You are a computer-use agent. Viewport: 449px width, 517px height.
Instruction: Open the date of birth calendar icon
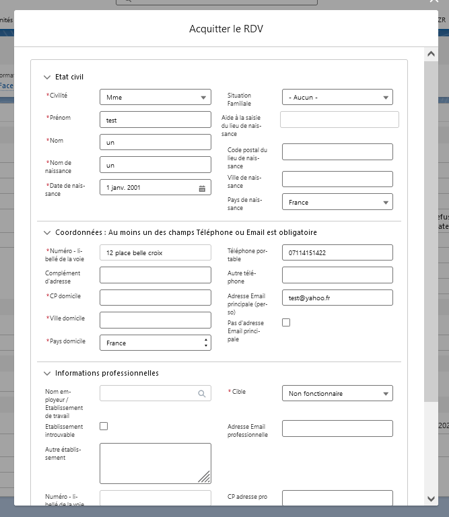[x=202, y=188]
